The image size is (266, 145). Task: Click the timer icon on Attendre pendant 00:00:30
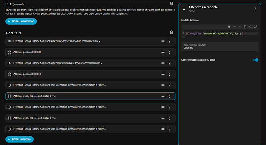[10, 52]
